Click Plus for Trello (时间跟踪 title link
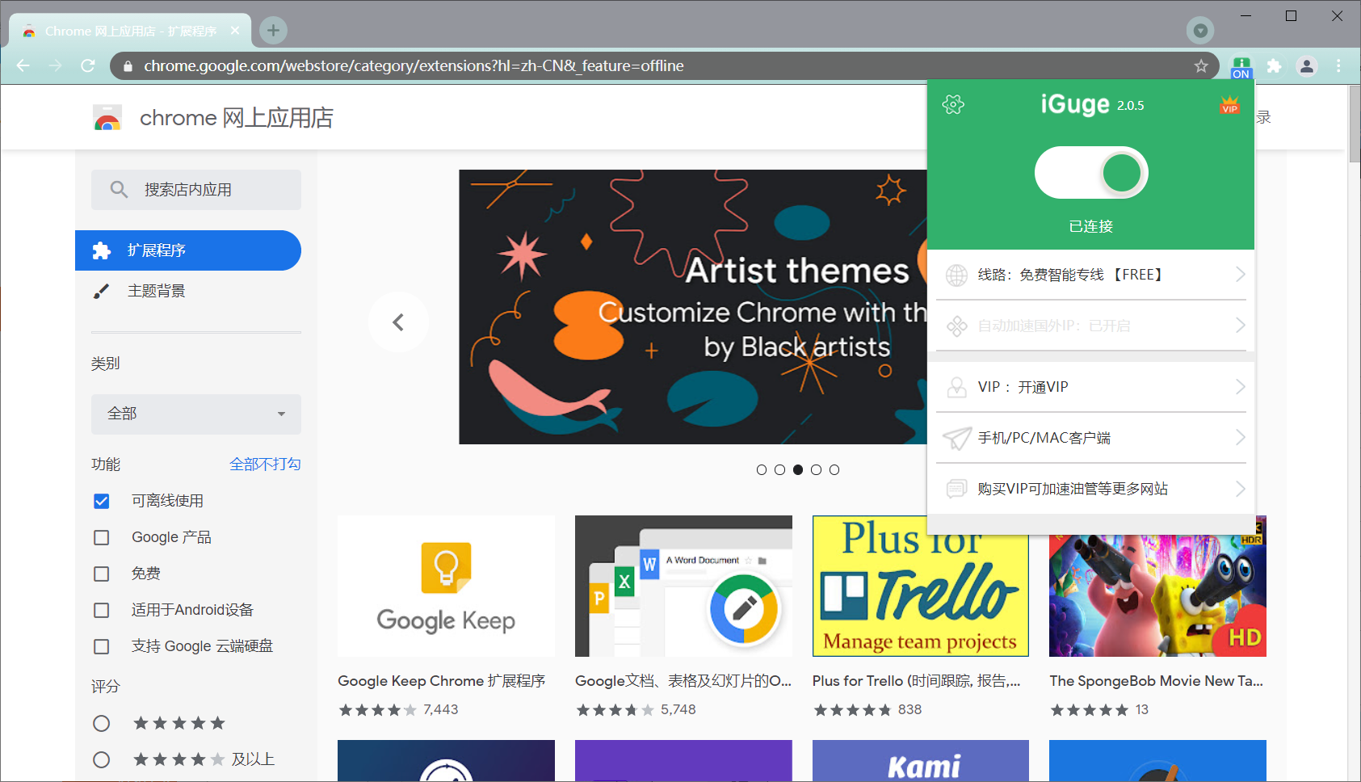The image size is (1361, 782). 916,681
